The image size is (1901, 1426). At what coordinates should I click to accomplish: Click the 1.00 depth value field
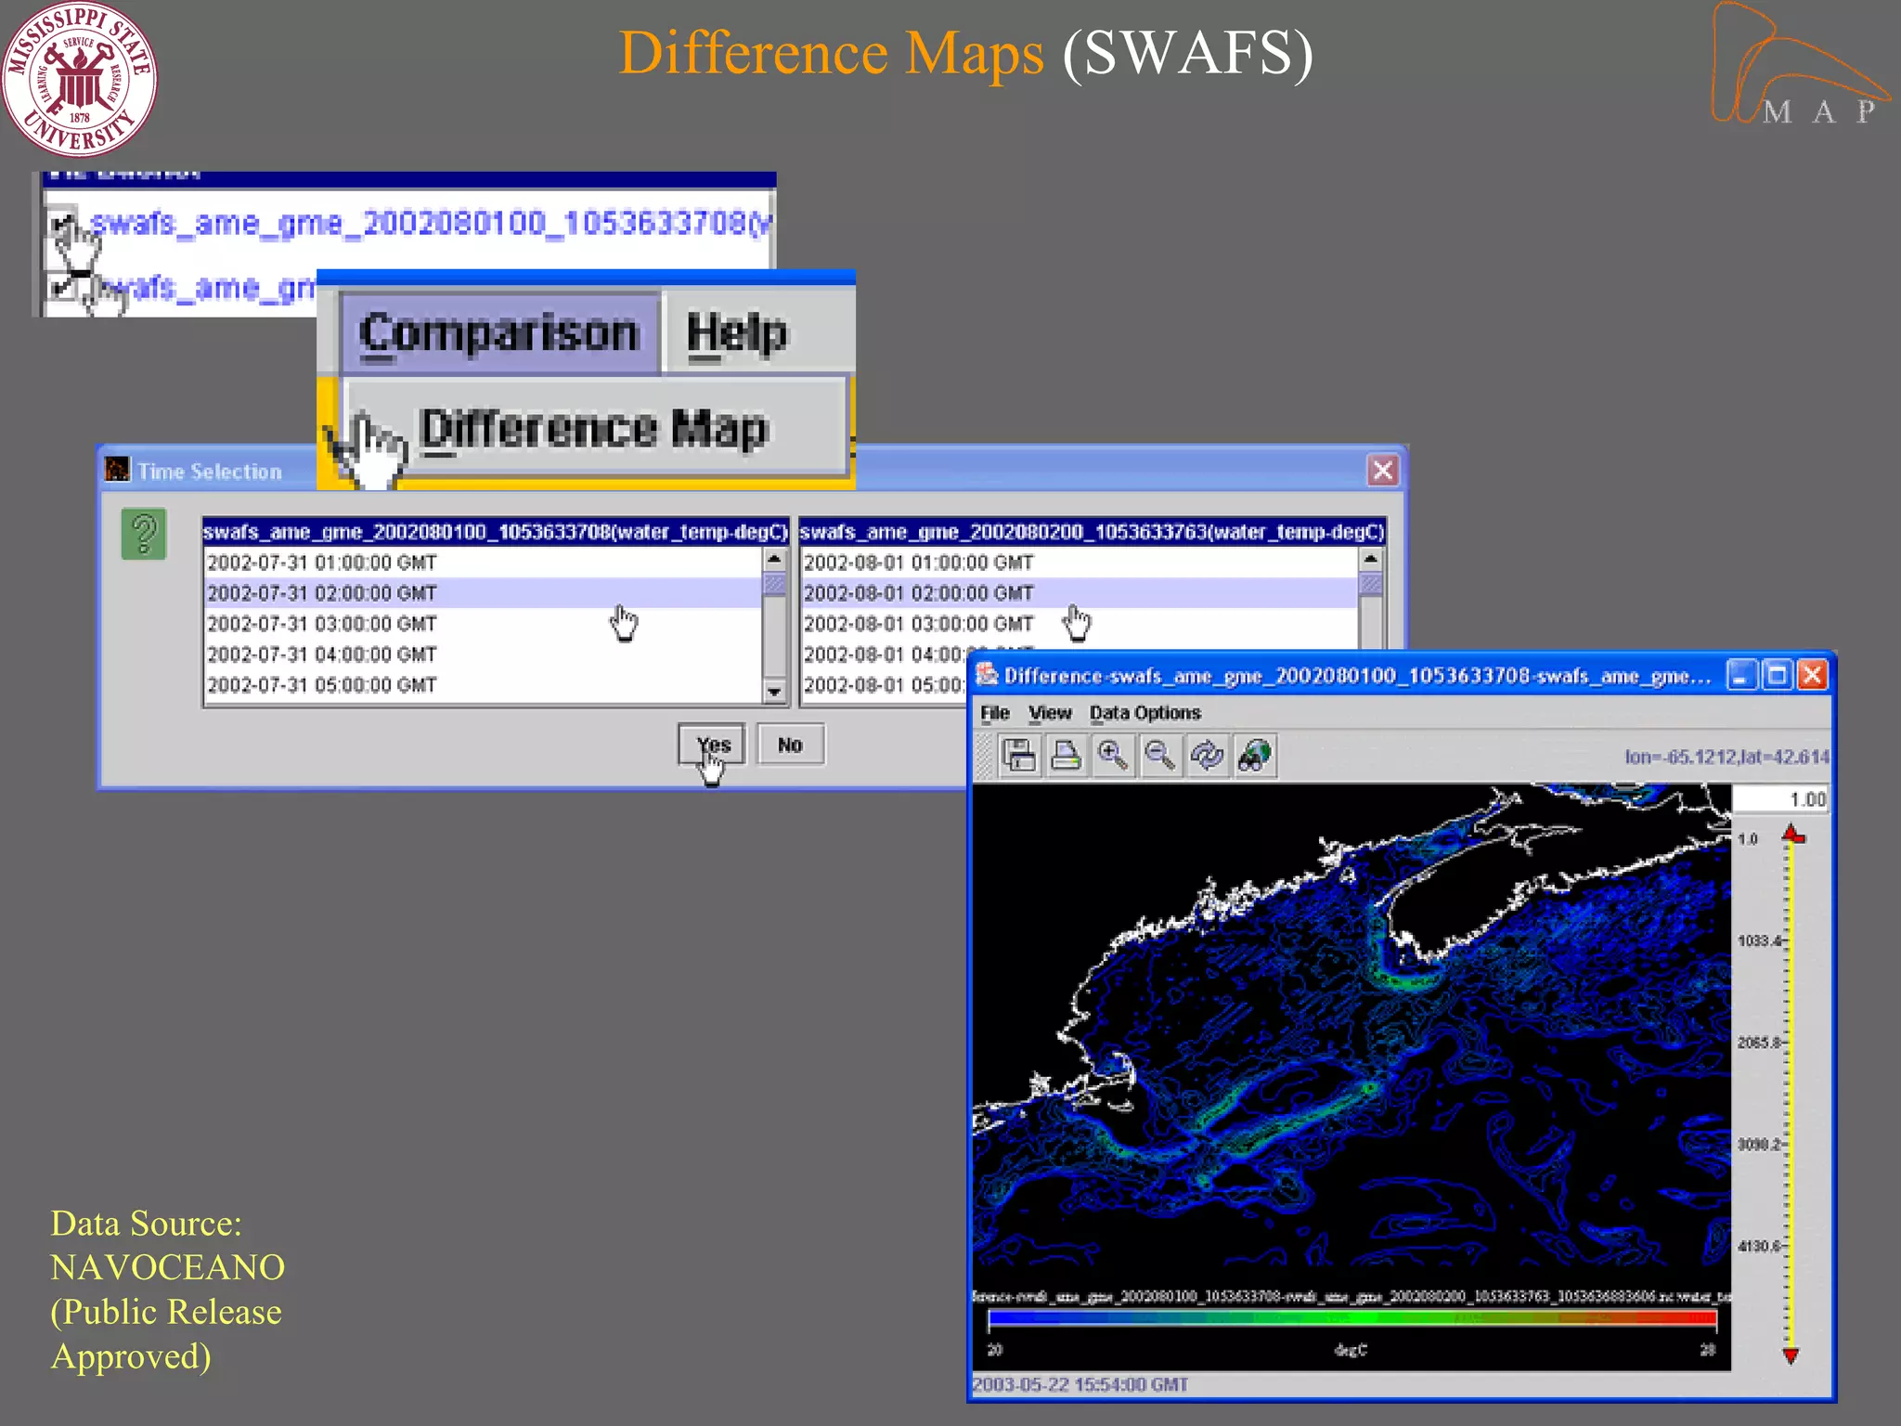point(1781,799)
